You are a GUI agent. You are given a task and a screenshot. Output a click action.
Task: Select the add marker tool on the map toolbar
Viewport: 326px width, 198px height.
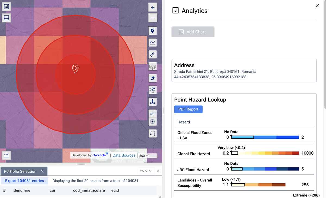(152, 31)
